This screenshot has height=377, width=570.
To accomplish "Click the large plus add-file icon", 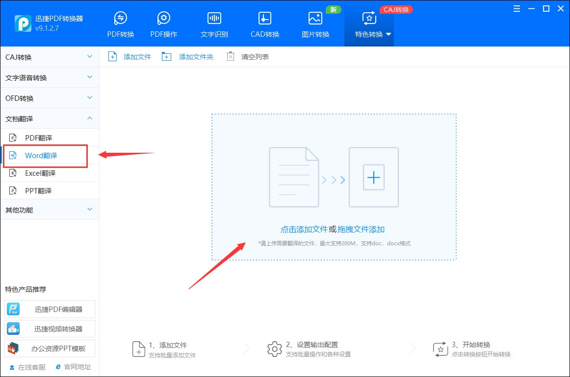I will click(374, 177).
